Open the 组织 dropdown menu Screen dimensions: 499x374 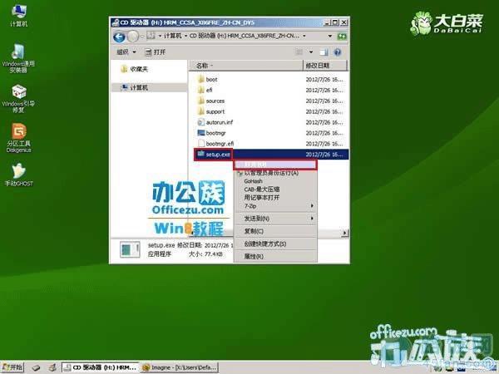point(126,52)
